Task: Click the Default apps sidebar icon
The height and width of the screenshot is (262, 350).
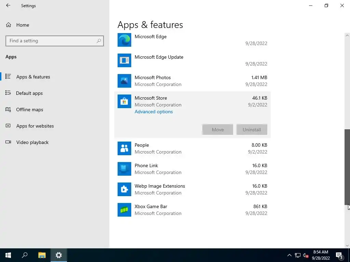Action: click(x=8, y=93)
